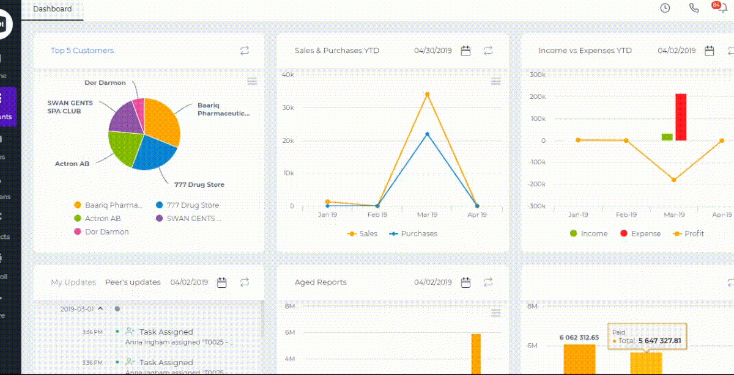
Task: Click the updates panel 04/02/2019 date
Action: pyautogui.click(x=190, y=282)
